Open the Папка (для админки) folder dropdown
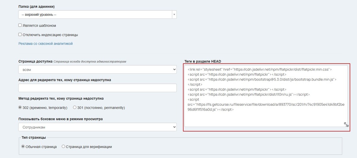 click(x=97, y=15)
